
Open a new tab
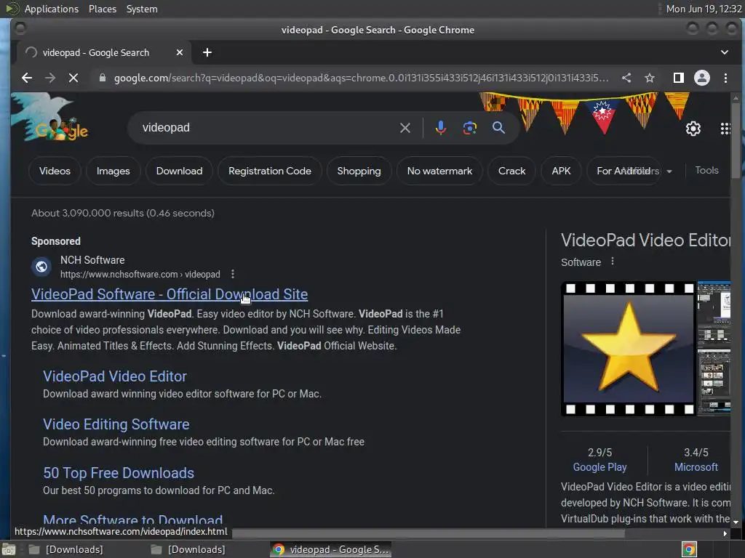[x=207, y=52]
